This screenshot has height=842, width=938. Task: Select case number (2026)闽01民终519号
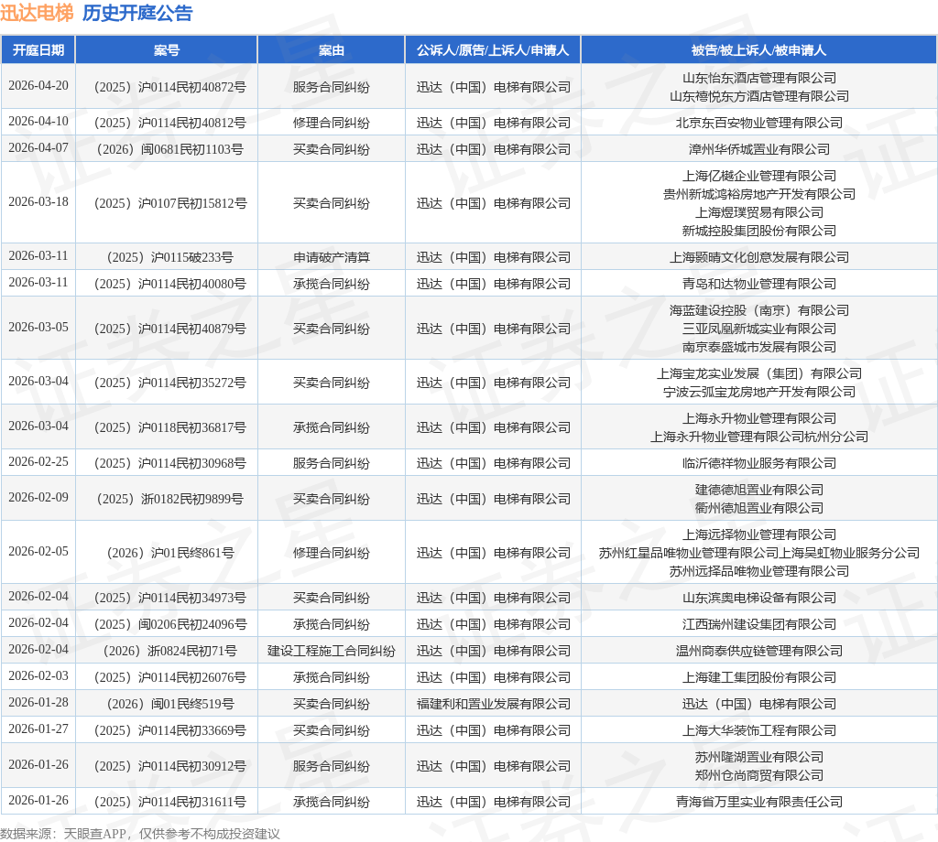pos(169,704)
